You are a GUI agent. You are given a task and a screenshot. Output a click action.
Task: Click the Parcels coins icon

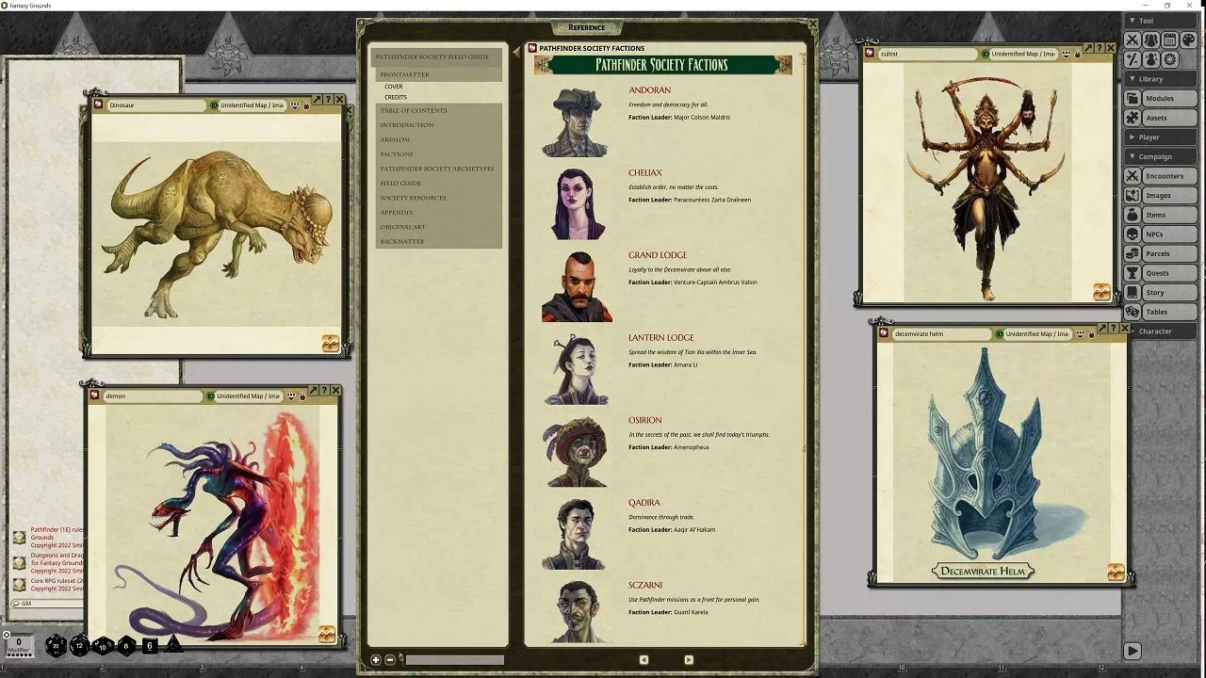point(1133,254)
